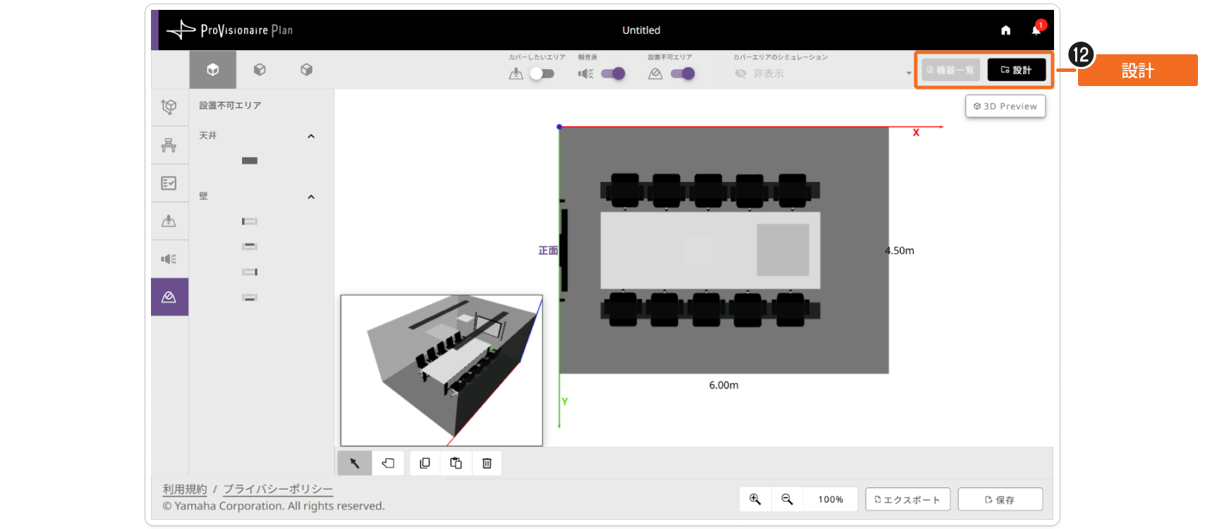Turn off the 騒音源 switch
The width and height of the screenshot is (1205, 529).
[612, 73]
